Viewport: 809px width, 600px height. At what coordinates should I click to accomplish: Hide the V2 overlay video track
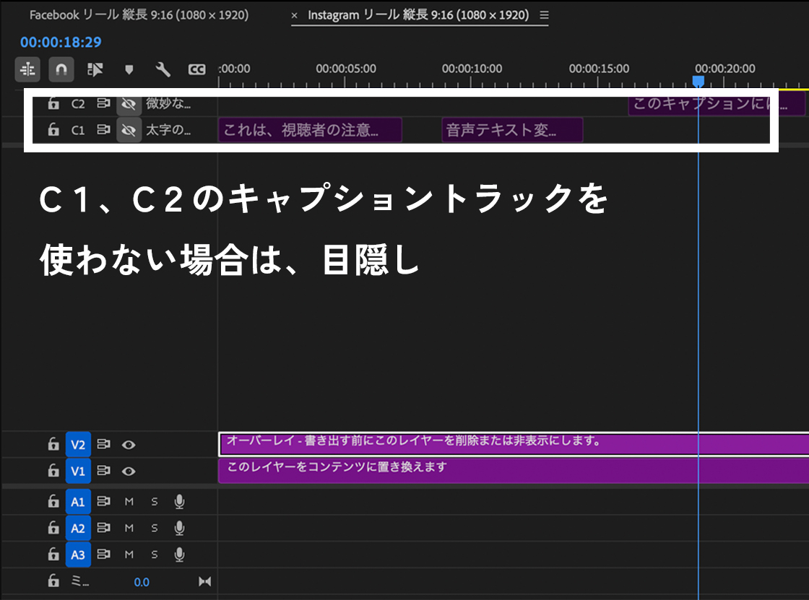click(x=129, y=445)
